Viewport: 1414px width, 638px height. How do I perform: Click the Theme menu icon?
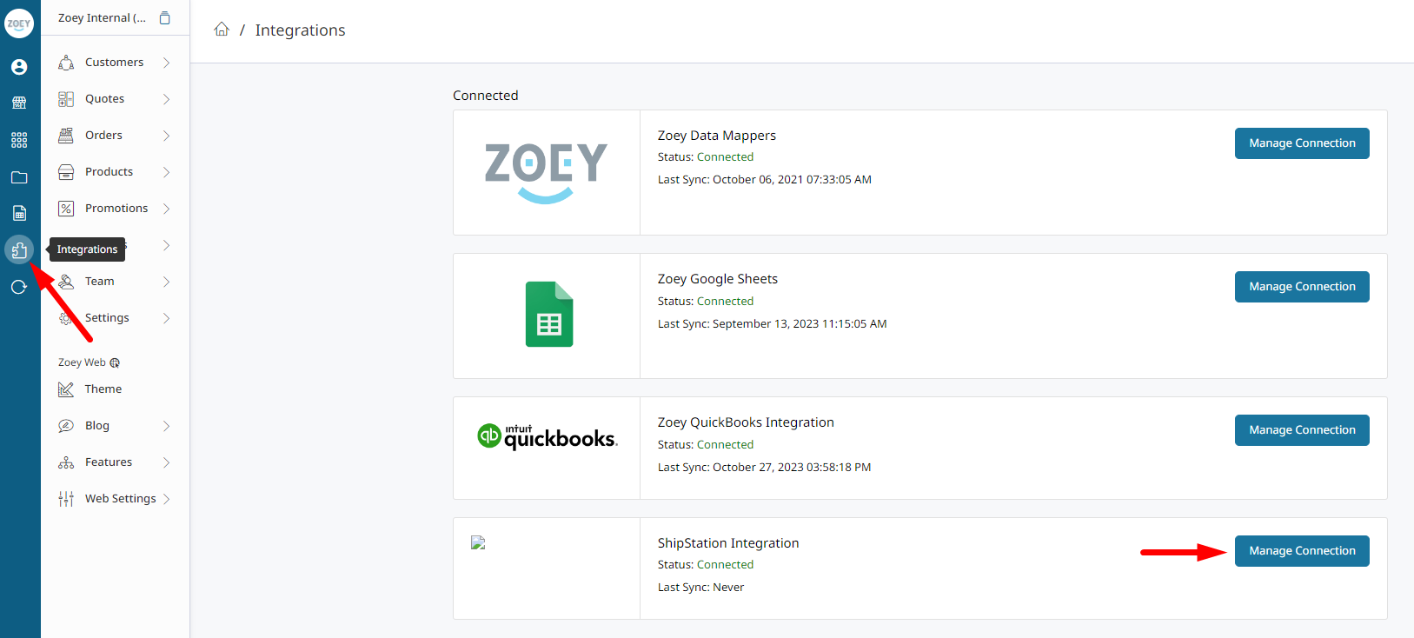tap(66, 389)
